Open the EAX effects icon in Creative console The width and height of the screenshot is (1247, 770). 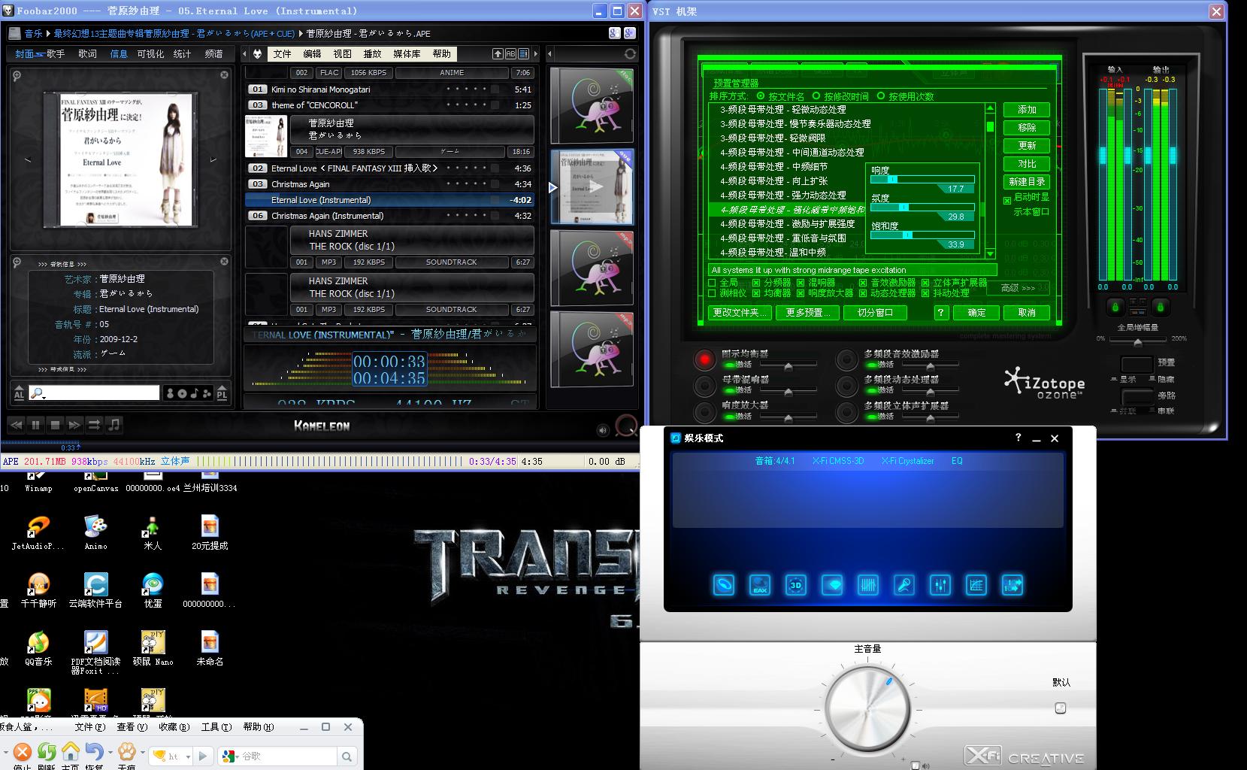(x=760, y=585)
